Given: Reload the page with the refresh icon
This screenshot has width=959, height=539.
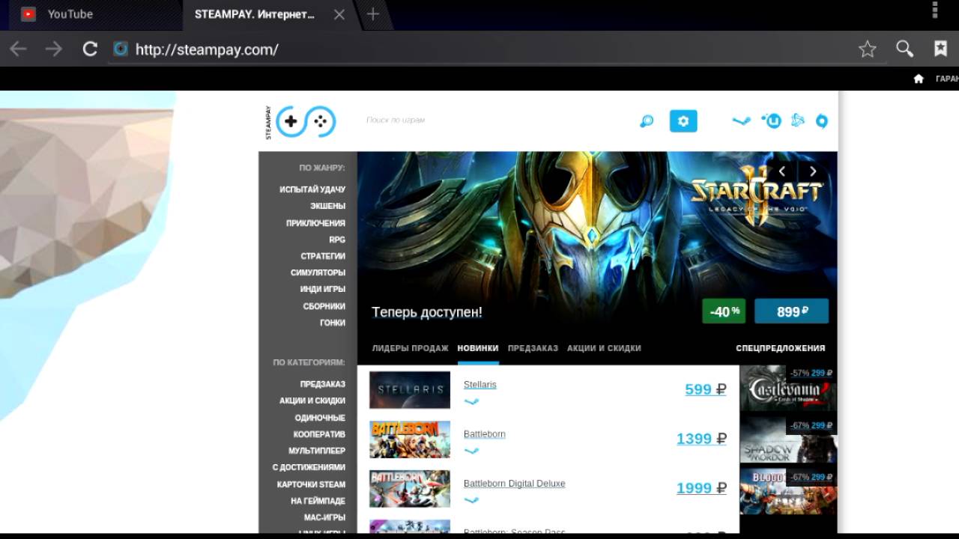Looking at the screenshot, I should [x=90, y=49].
